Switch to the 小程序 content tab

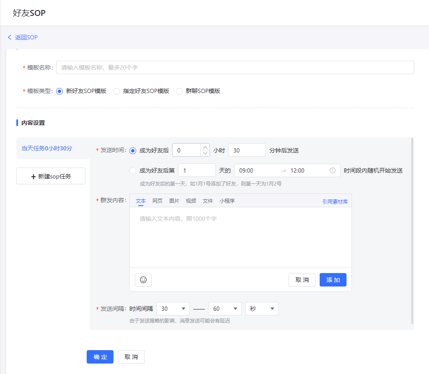pos(227,201)
